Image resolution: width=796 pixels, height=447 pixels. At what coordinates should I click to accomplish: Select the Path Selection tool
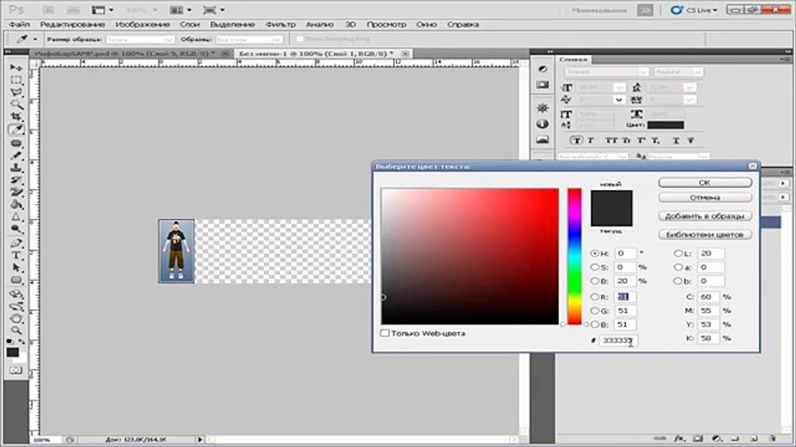(16, 268)
